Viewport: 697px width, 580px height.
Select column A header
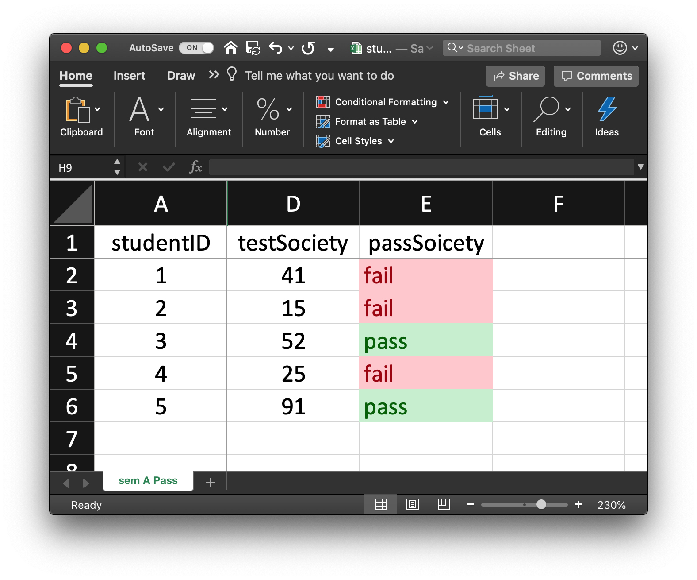point(161,204)
